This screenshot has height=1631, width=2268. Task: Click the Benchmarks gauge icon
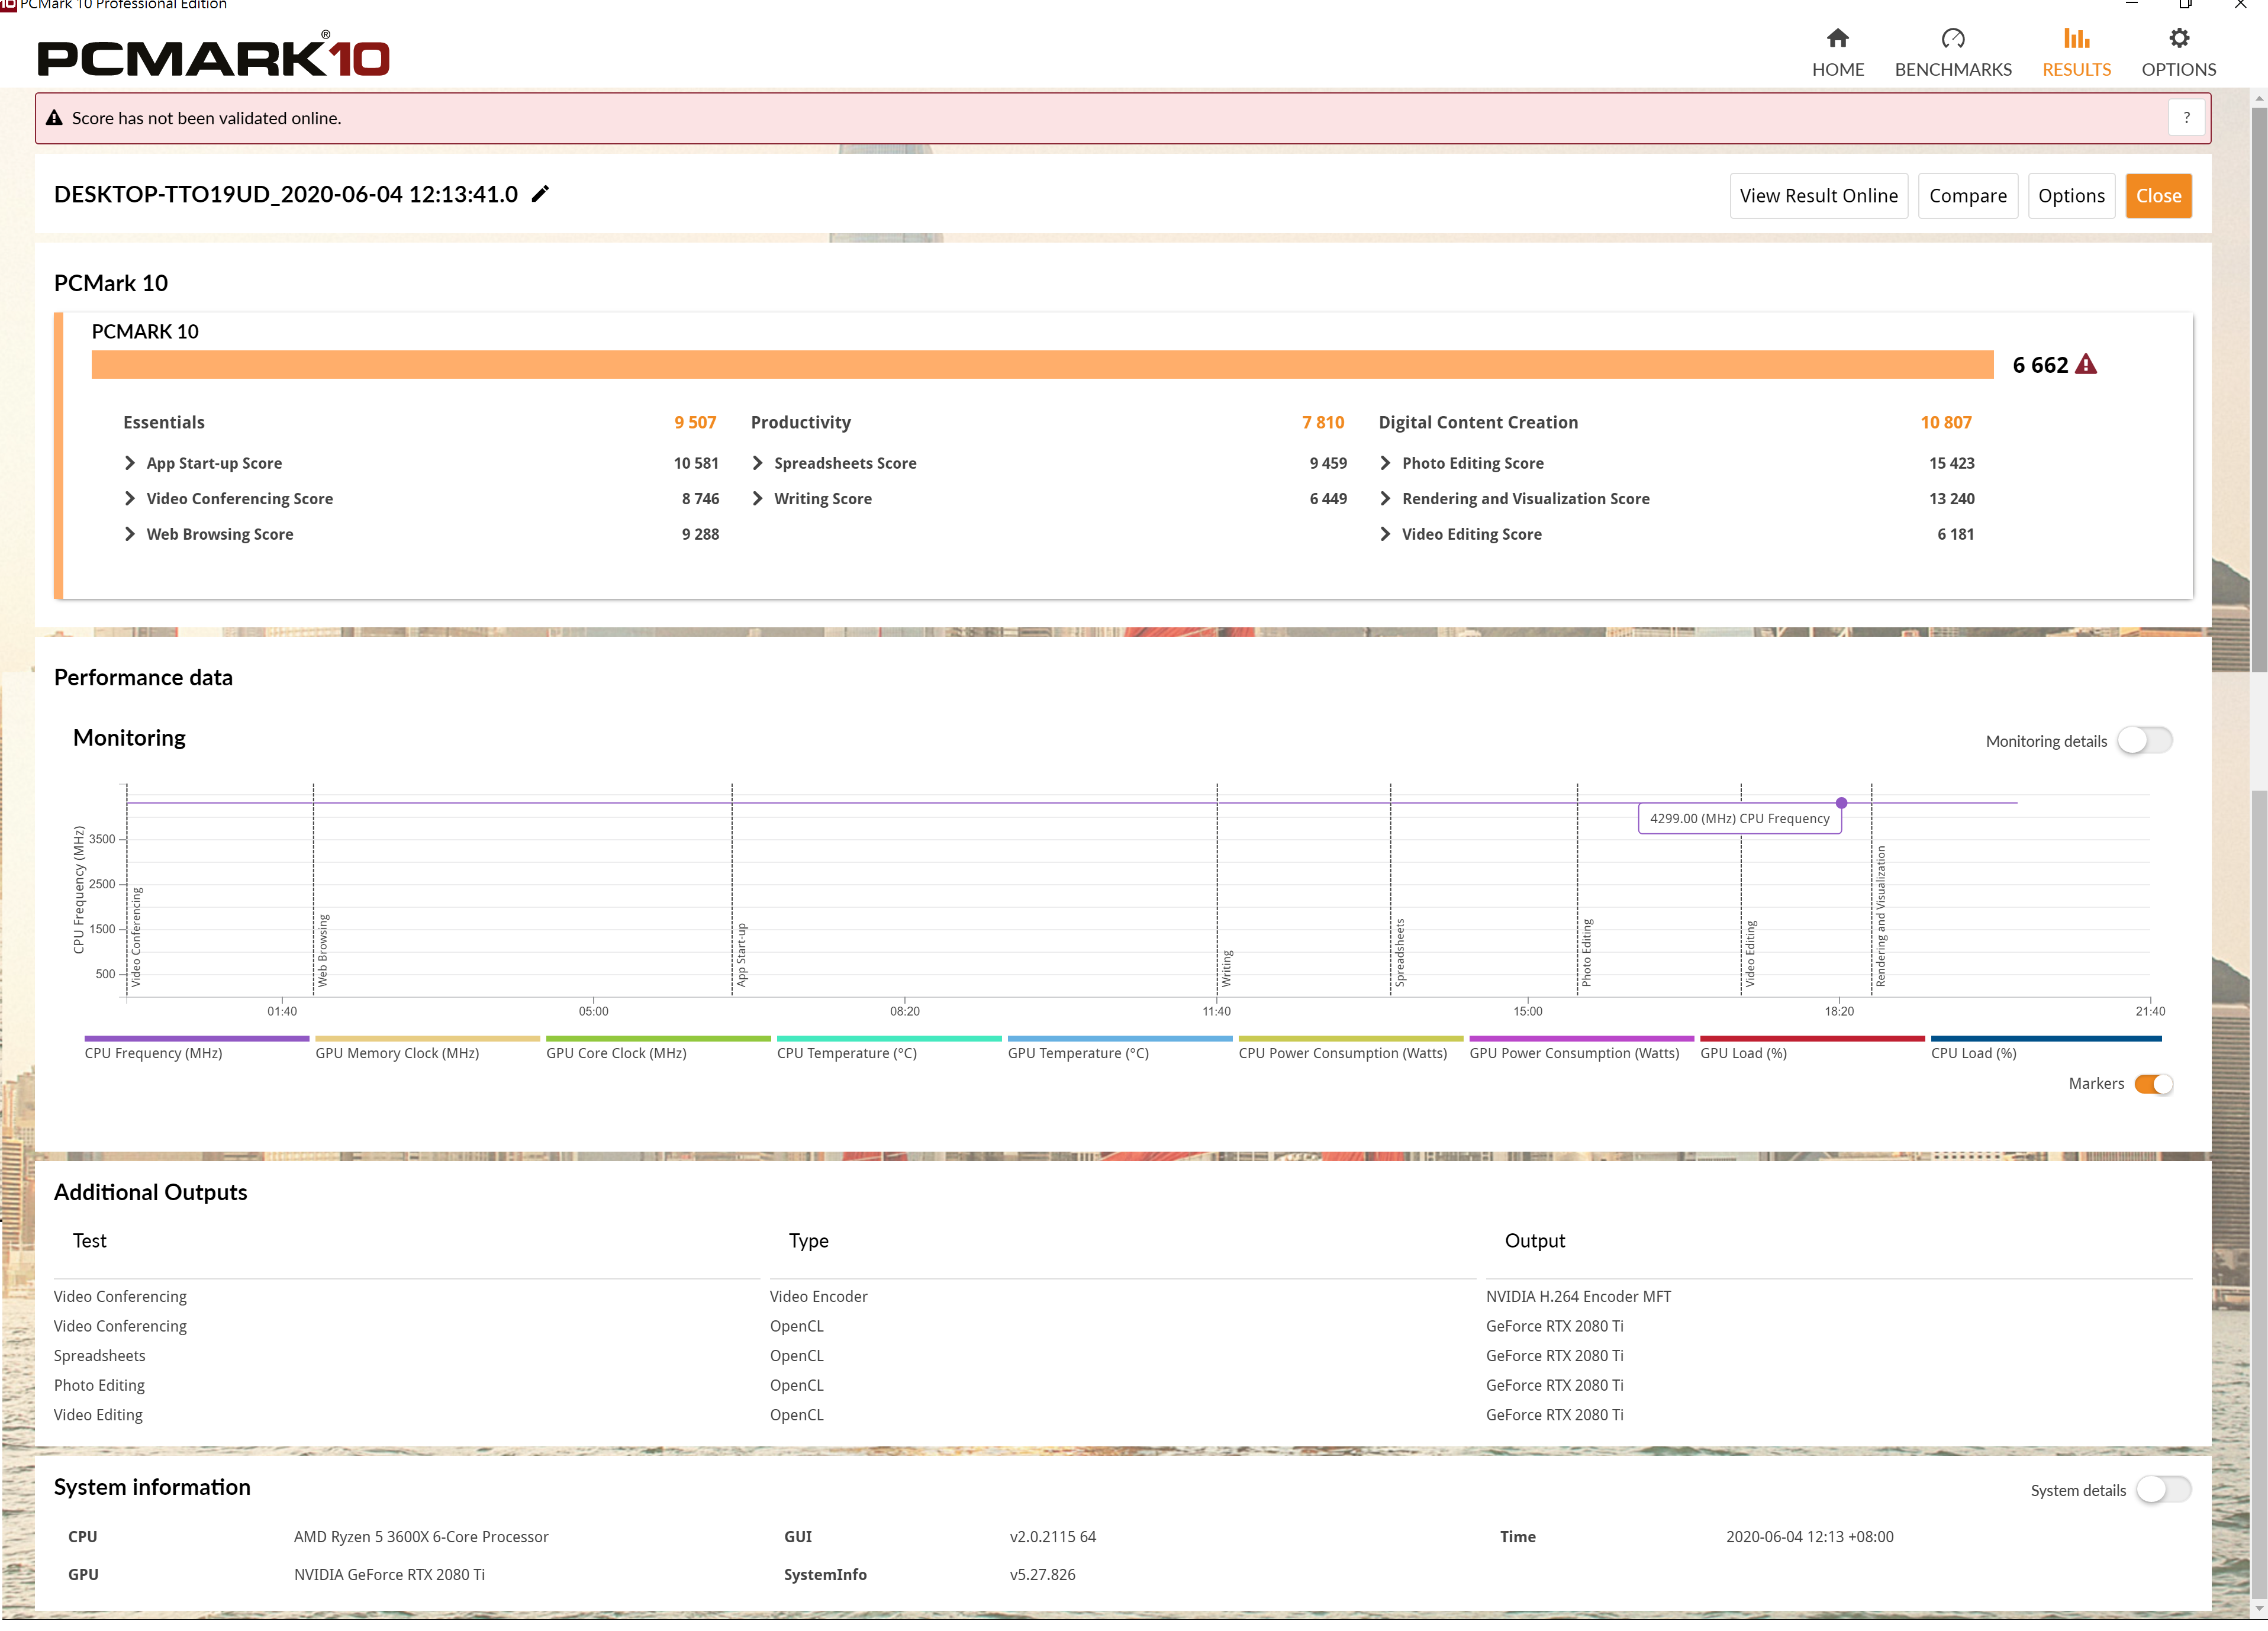tap(1952, 38)
